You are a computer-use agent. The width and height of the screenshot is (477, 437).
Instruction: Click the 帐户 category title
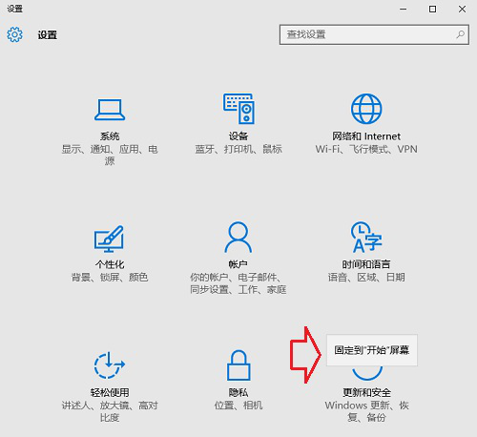[x=238, y=264]
